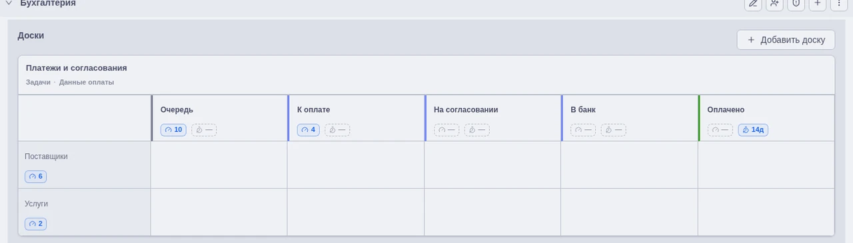Click the add member icon
Viewport: 853px width, 243px height.
tap(774, 3)
